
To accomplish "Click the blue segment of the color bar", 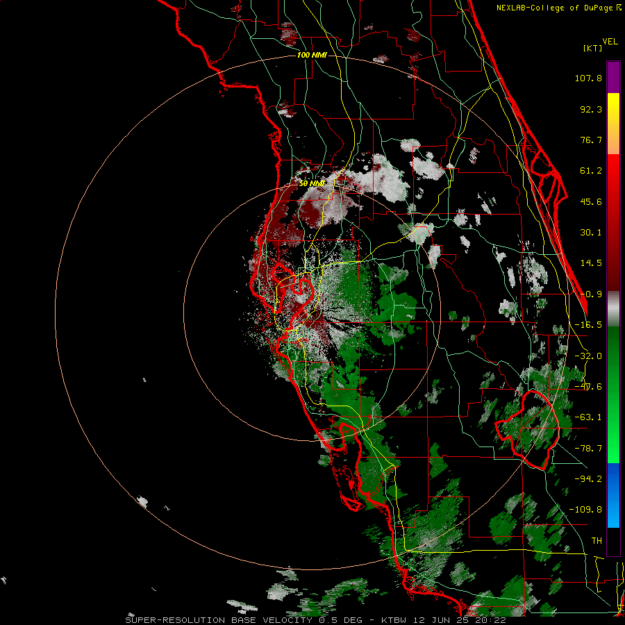I will [613, 495].
